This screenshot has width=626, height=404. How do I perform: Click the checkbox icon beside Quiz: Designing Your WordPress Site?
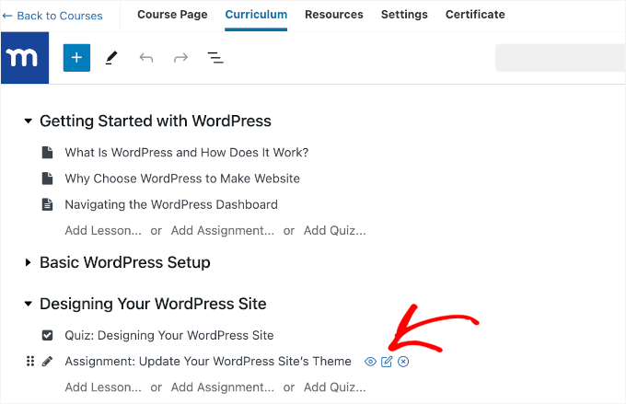48,336
